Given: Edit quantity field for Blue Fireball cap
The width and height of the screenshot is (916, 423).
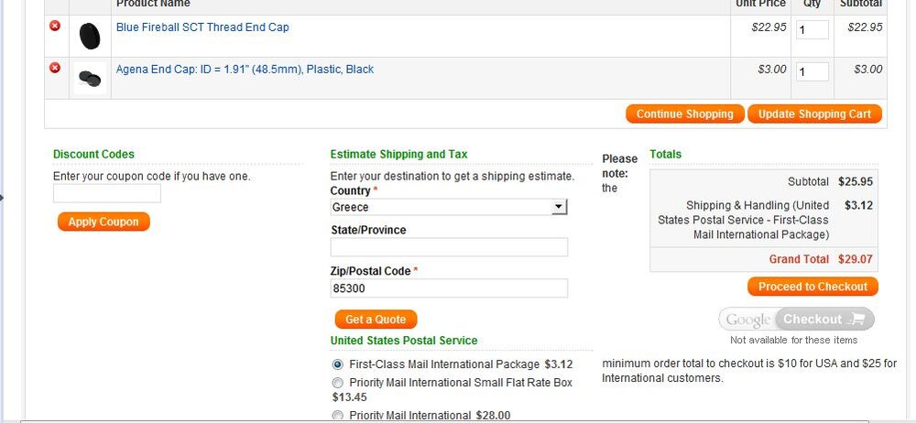Looking at the screenshot, I should [812, 30].
